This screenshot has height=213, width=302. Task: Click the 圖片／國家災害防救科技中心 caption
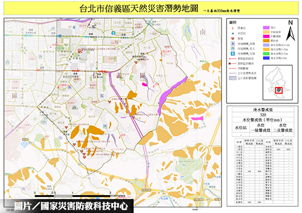tap(71, 206)
